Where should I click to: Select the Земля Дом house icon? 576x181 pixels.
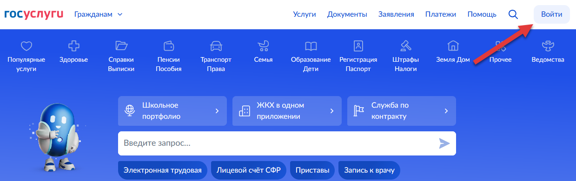point(453,45)
